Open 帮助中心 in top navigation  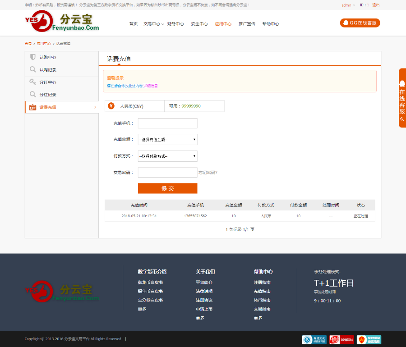pos(271,24)
